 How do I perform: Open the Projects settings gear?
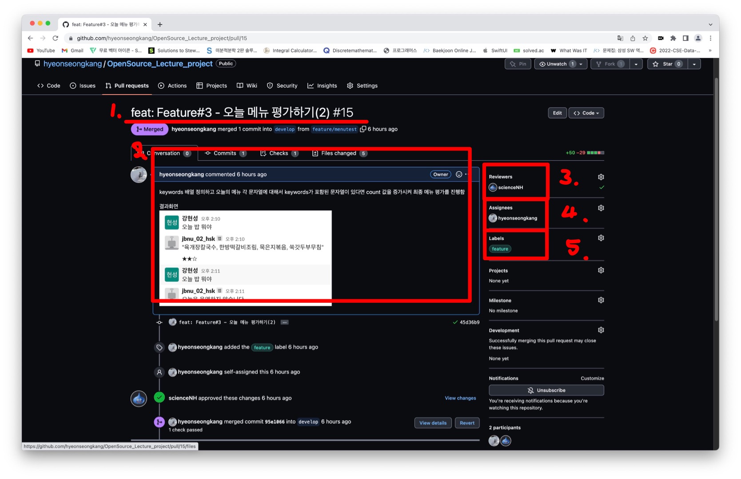(x=601, y=269)
